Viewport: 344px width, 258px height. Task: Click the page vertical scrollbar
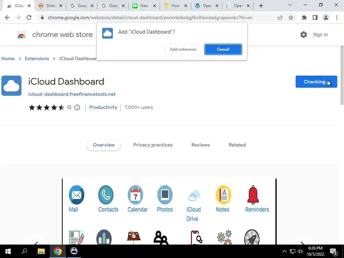pyautogui.click(x=342, y=75)
